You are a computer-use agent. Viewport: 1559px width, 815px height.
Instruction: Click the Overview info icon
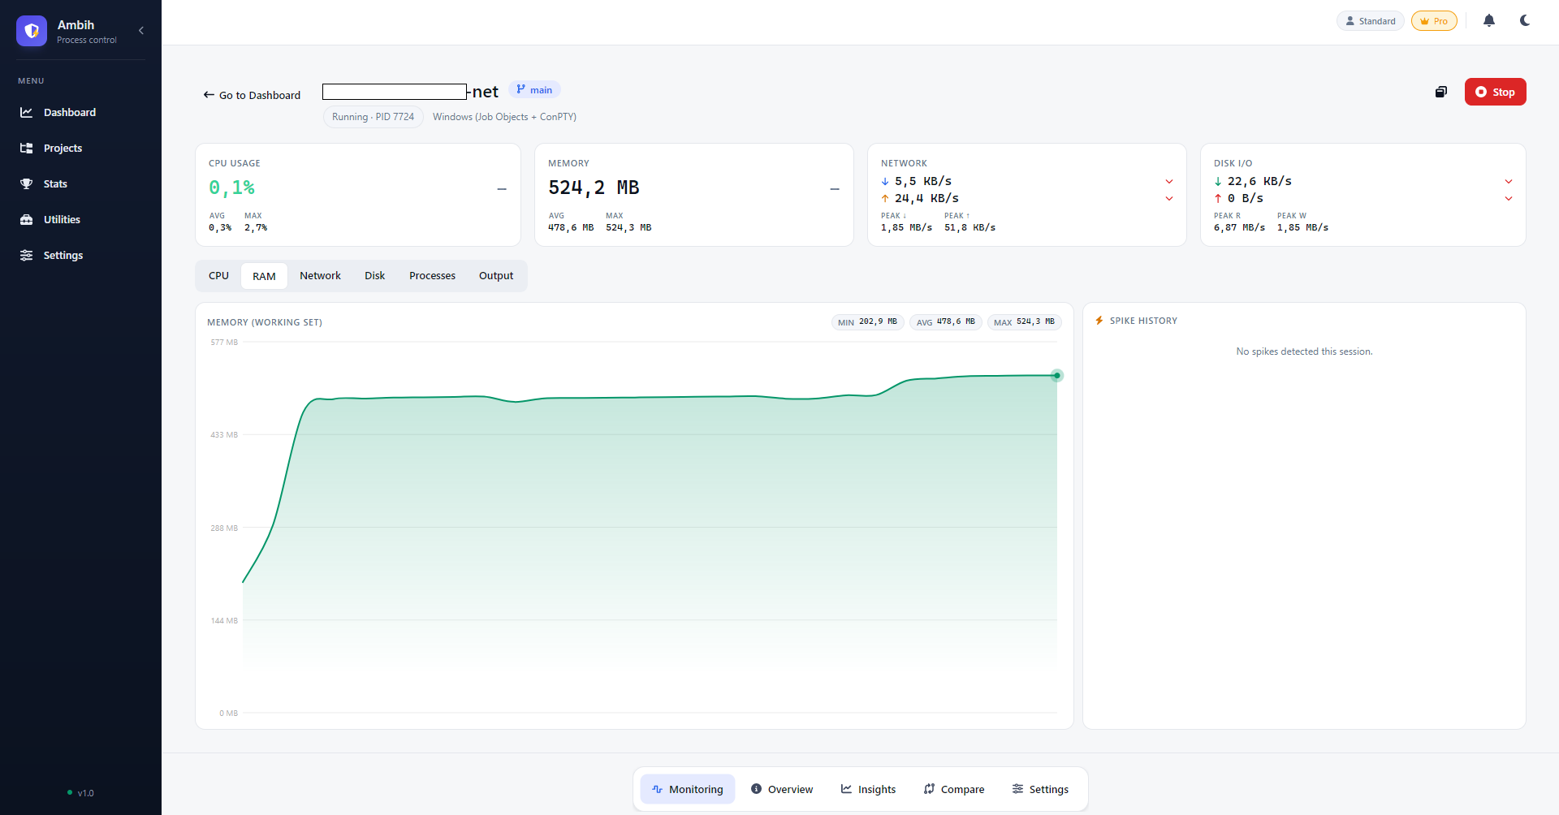pos(757,789)
